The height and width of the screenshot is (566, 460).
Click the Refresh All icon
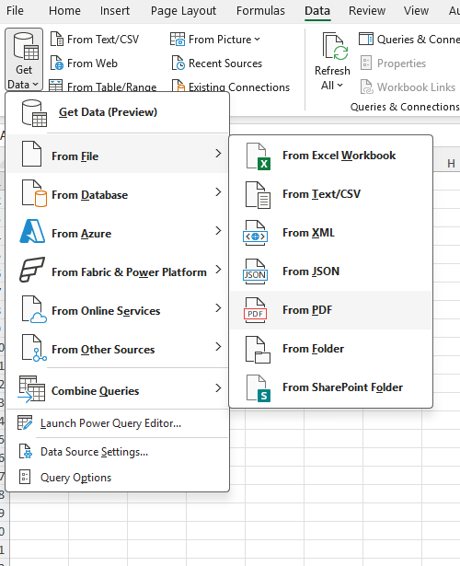335,46
